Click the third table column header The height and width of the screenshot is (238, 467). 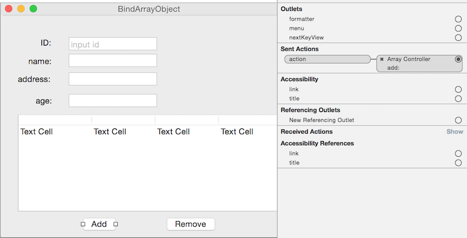pyautogui.click(x=187, y=120)
